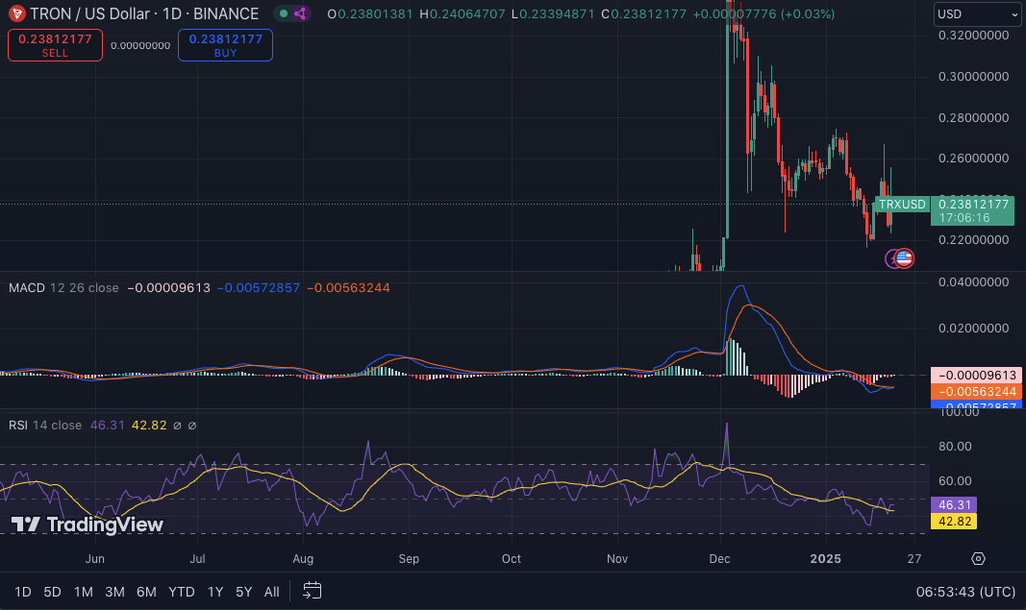Click the blue BUY price button
This screenshot has width=1026, height=610.
click(225, 45)
